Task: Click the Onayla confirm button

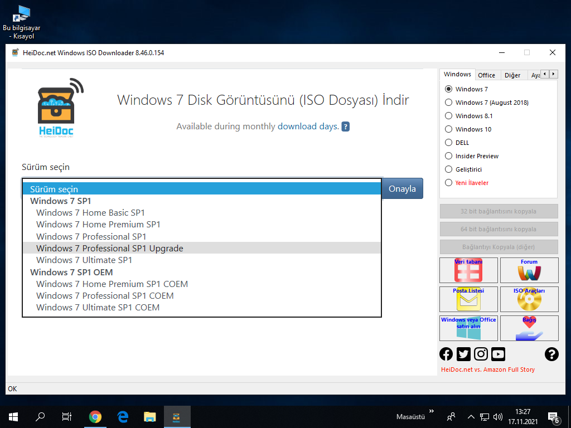Action: (x=402, y=188)
